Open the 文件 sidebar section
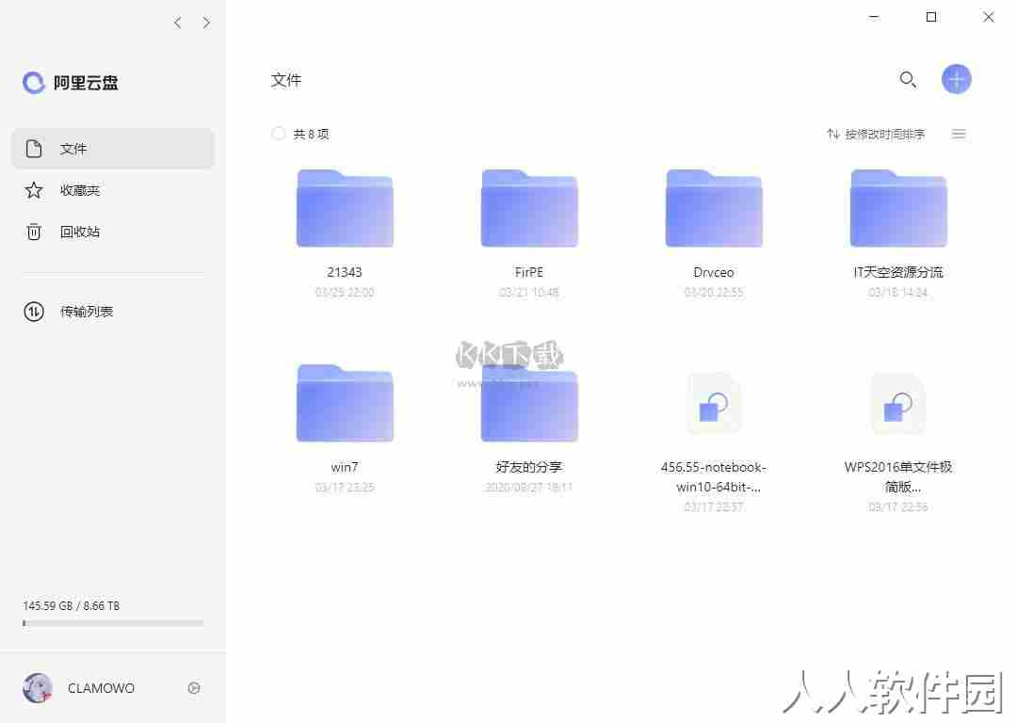The height and width of the screenshot is (723, 1017). (113, 149)
